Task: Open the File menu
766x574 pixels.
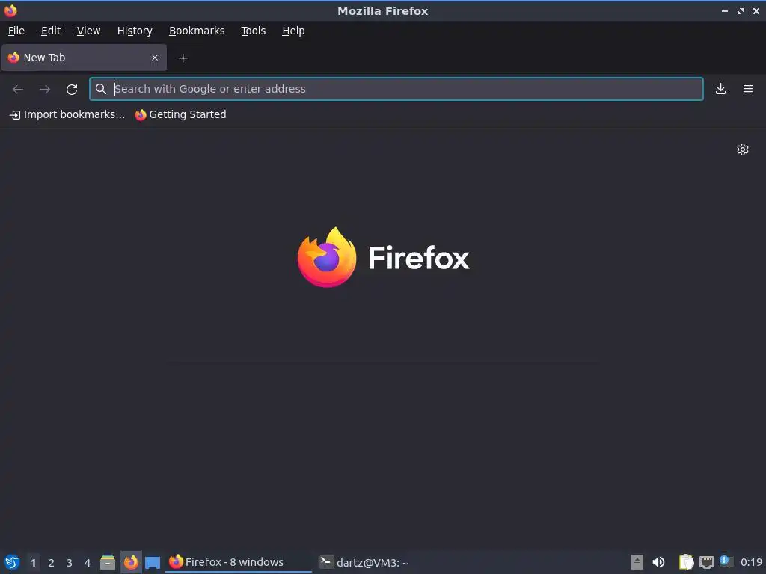Action: coord(16,31)
